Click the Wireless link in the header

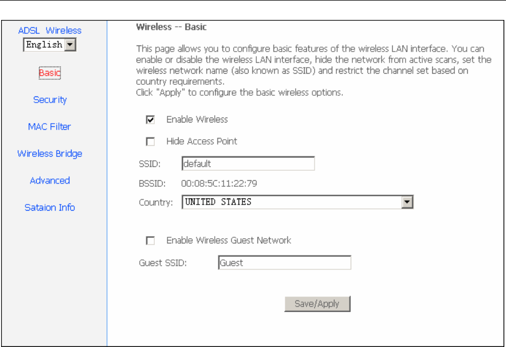pos(64,30)
